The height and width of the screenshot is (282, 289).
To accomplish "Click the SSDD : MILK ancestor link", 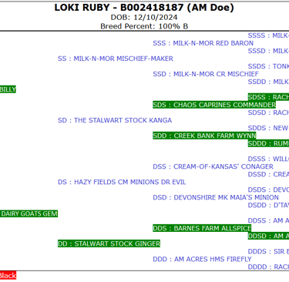I will click(x=268, y=82).
